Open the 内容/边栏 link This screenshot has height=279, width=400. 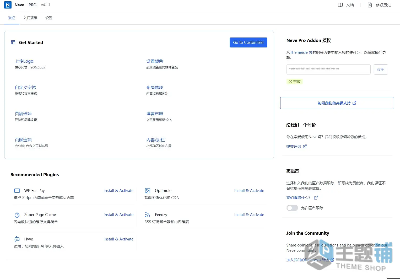tap(156, 140)
